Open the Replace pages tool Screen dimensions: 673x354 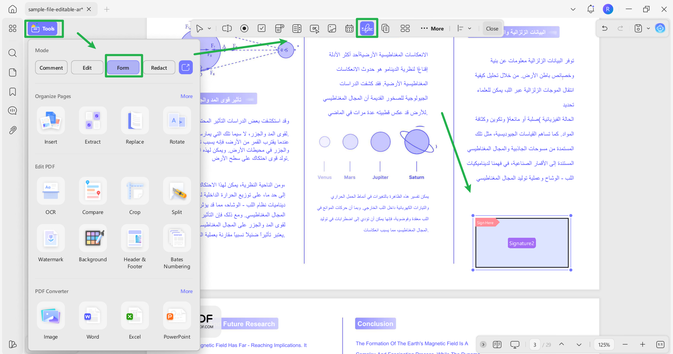[x=135, y=126]
